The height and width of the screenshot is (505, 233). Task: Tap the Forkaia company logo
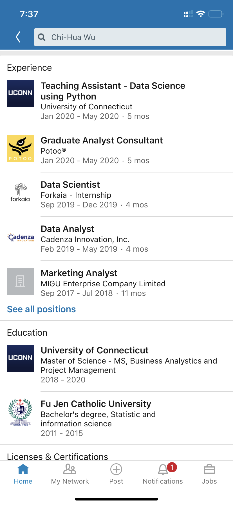[x=20, y=193]
